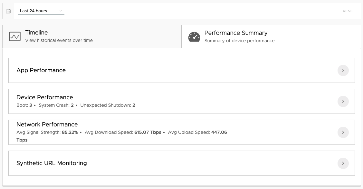Click the Synthetic URL Monitoring heading
This screenshot has width=363, height=189.
pyautogui.click(x=52, y=163)
